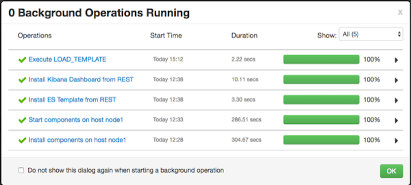Click checkmark beside Start components on host node1

tap(22, 120)
